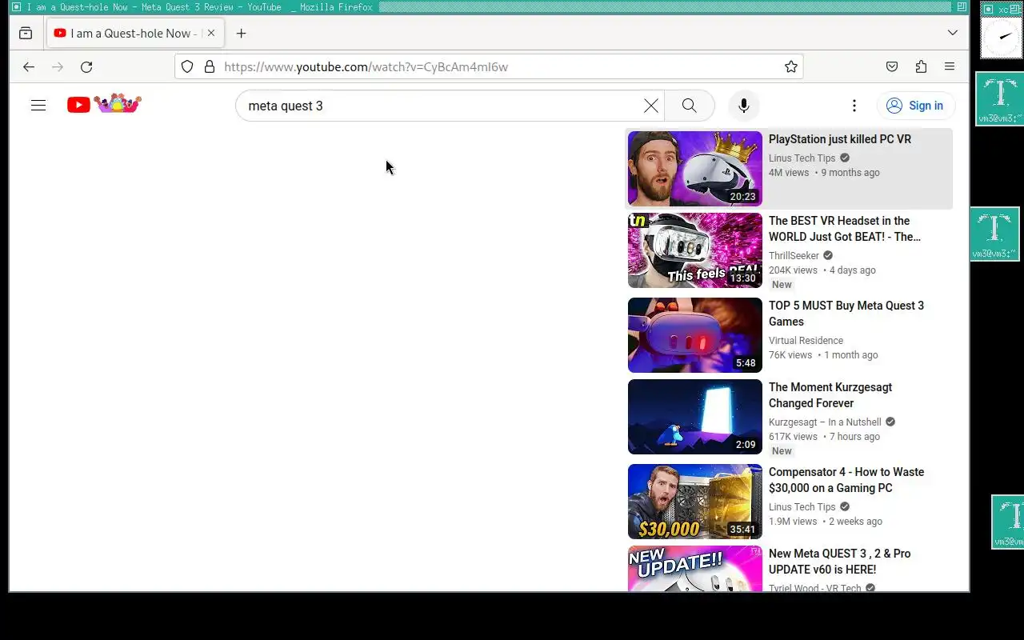Click '617K views' under Kurzgesagt video
Viewport: 1024px width, 640px height.
click(793, 437)
